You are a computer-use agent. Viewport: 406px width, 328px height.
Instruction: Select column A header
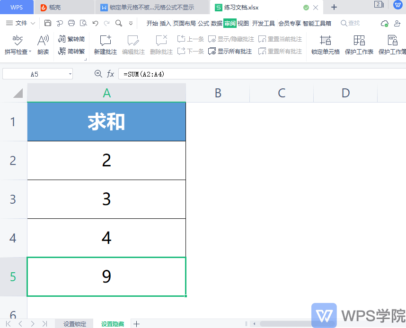106,93
